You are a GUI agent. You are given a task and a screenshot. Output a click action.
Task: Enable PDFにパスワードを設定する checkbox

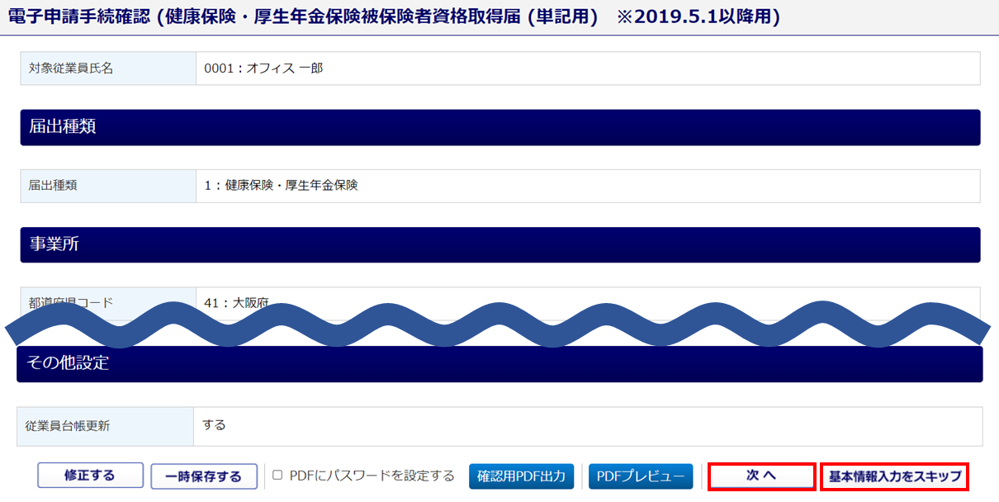[x=277, y=475]
